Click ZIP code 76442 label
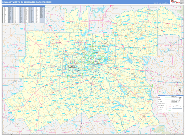Viewport: 185px width, 135px height. point(19,111)
